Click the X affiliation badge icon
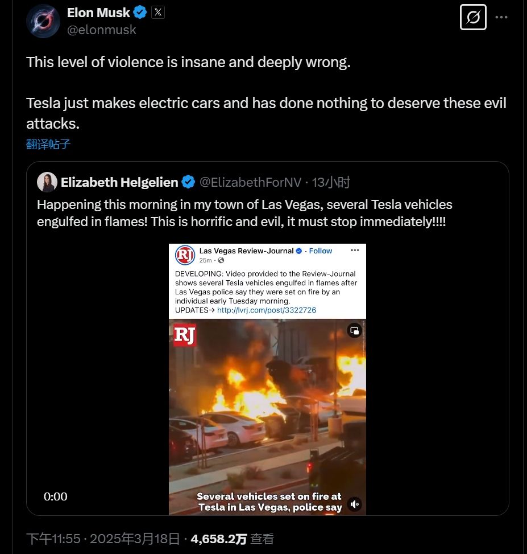527x554 pixels. tap(158, 12)
